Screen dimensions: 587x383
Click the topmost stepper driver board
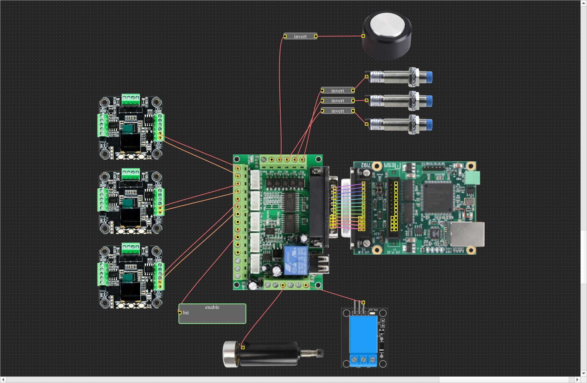pyautogui.click(x=131, y=128)
